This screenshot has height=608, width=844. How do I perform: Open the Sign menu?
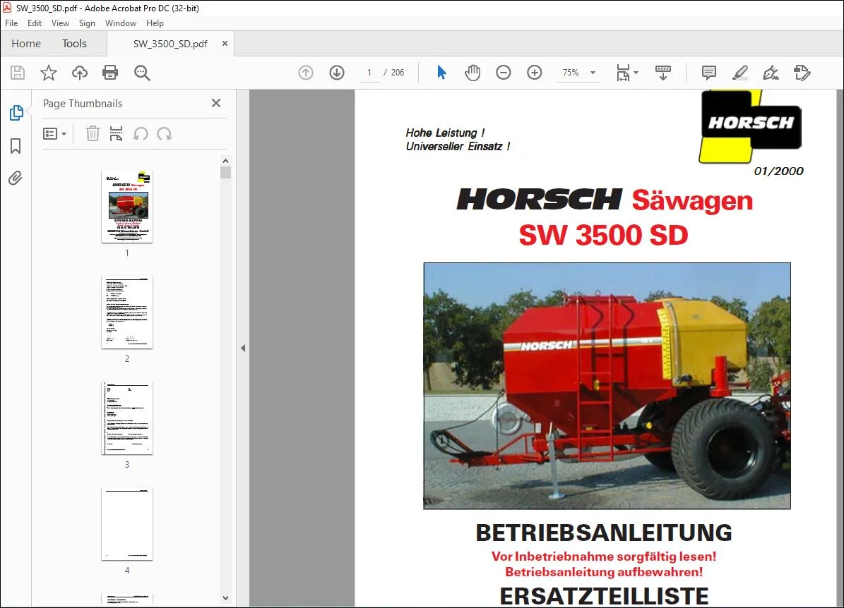[x=87, y=23]
